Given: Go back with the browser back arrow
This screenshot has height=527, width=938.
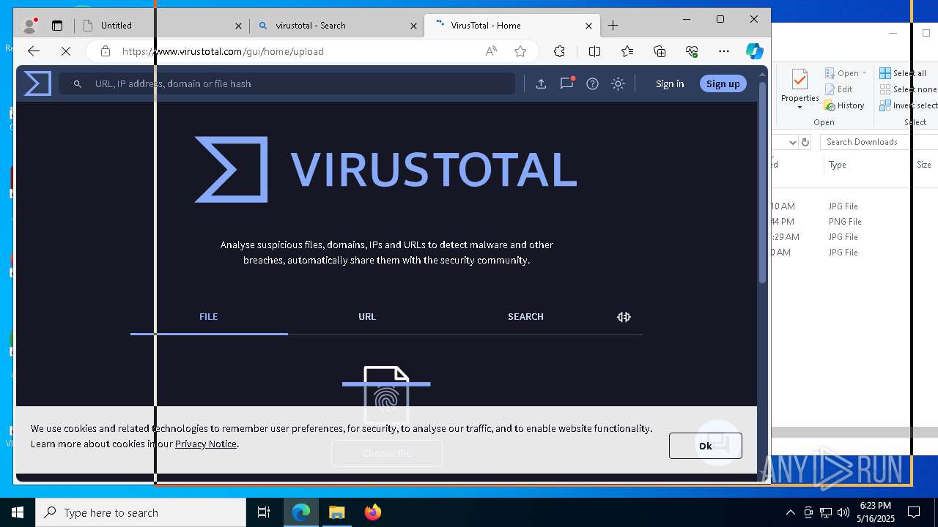Looking at the screenshot, I should [x=33, y=51].
